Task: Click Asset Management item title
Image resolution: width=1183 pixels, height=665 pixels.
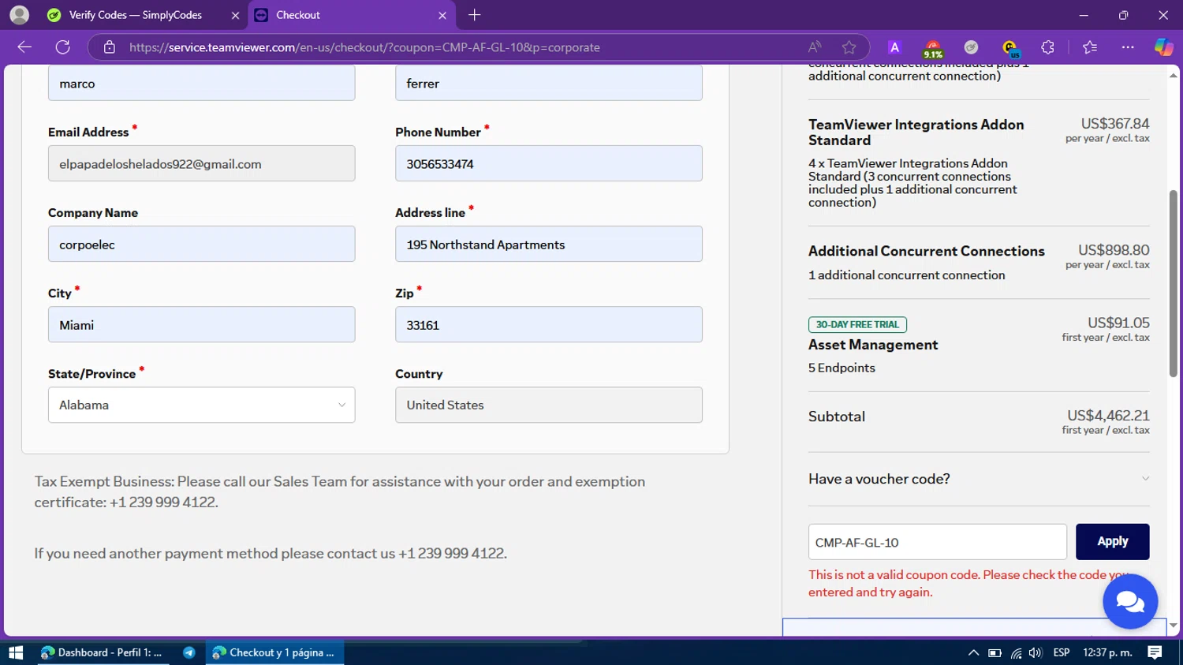Action: click(873, 345)
